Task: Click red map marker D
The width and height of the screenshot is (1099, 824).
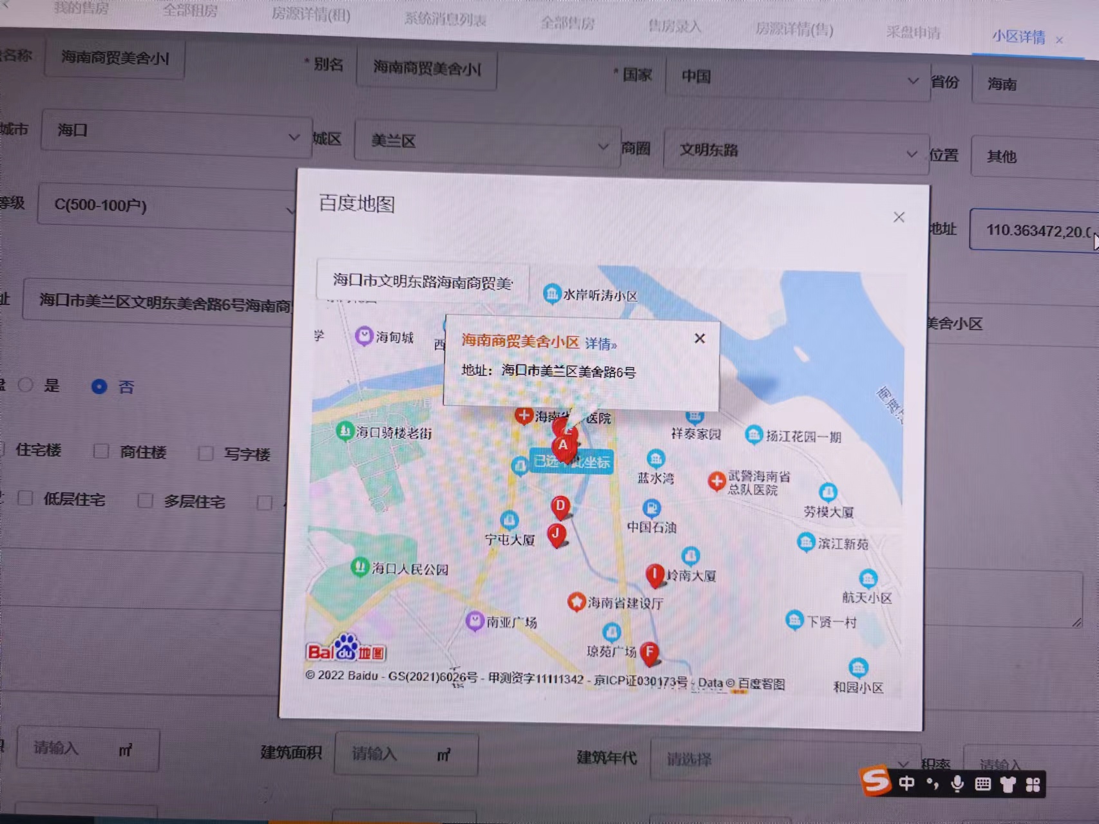Action: (x=560, y=507)
